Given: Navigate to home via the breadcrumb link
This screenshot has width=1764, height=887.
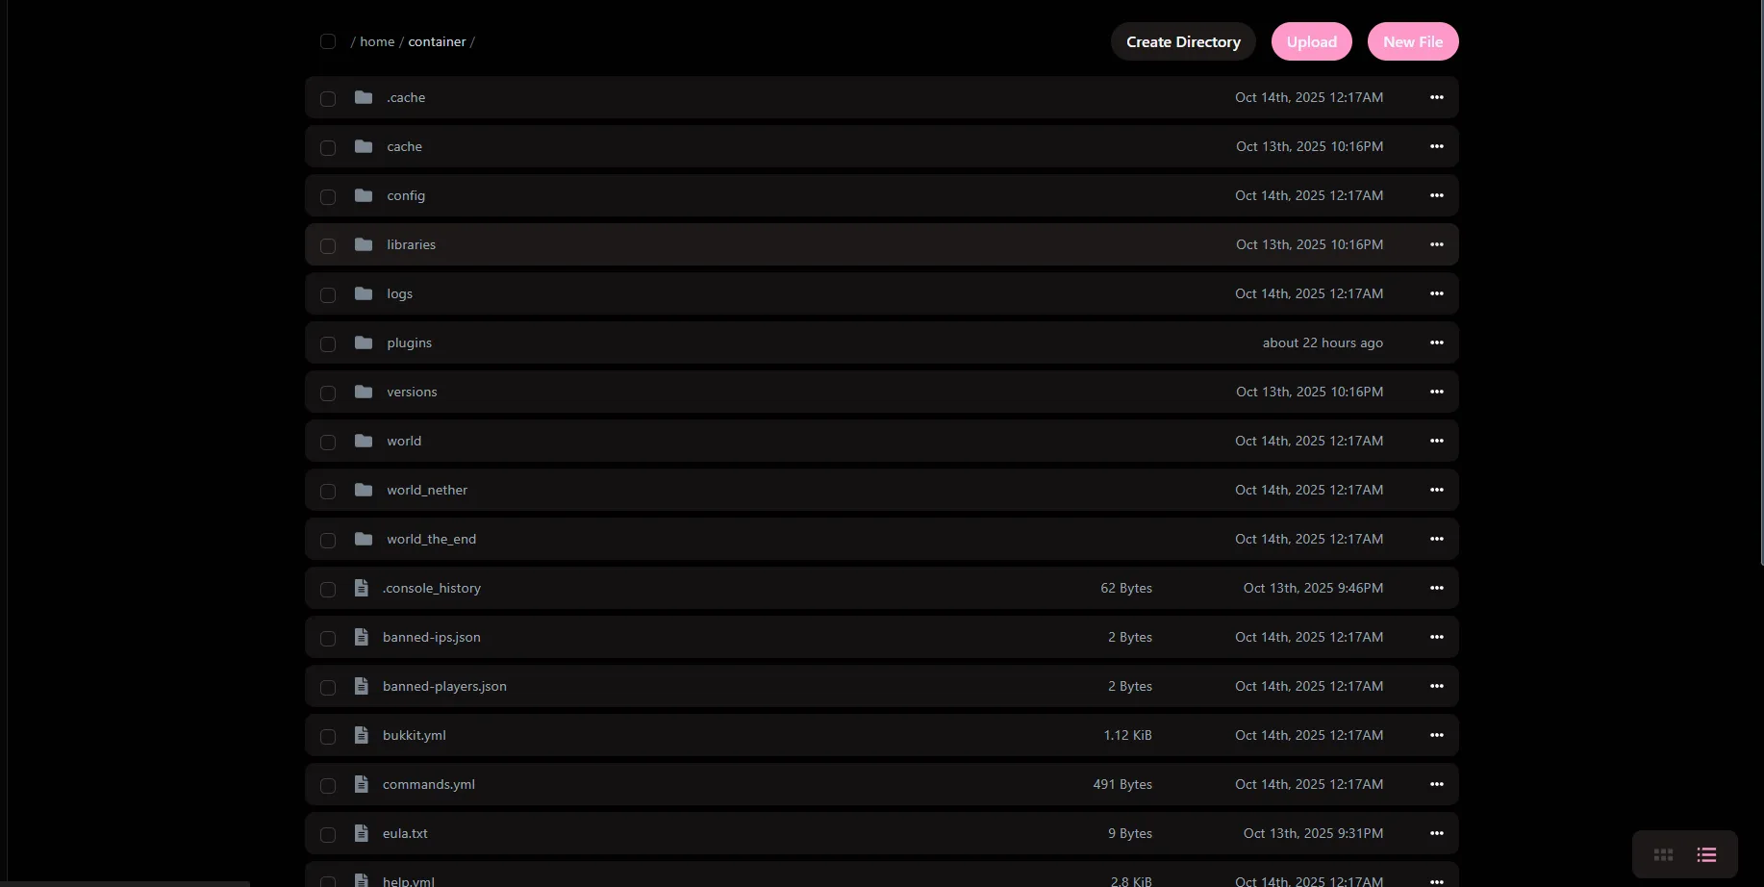Looking at the screenshot, I should pyautogui.click(x=376, y=41).
